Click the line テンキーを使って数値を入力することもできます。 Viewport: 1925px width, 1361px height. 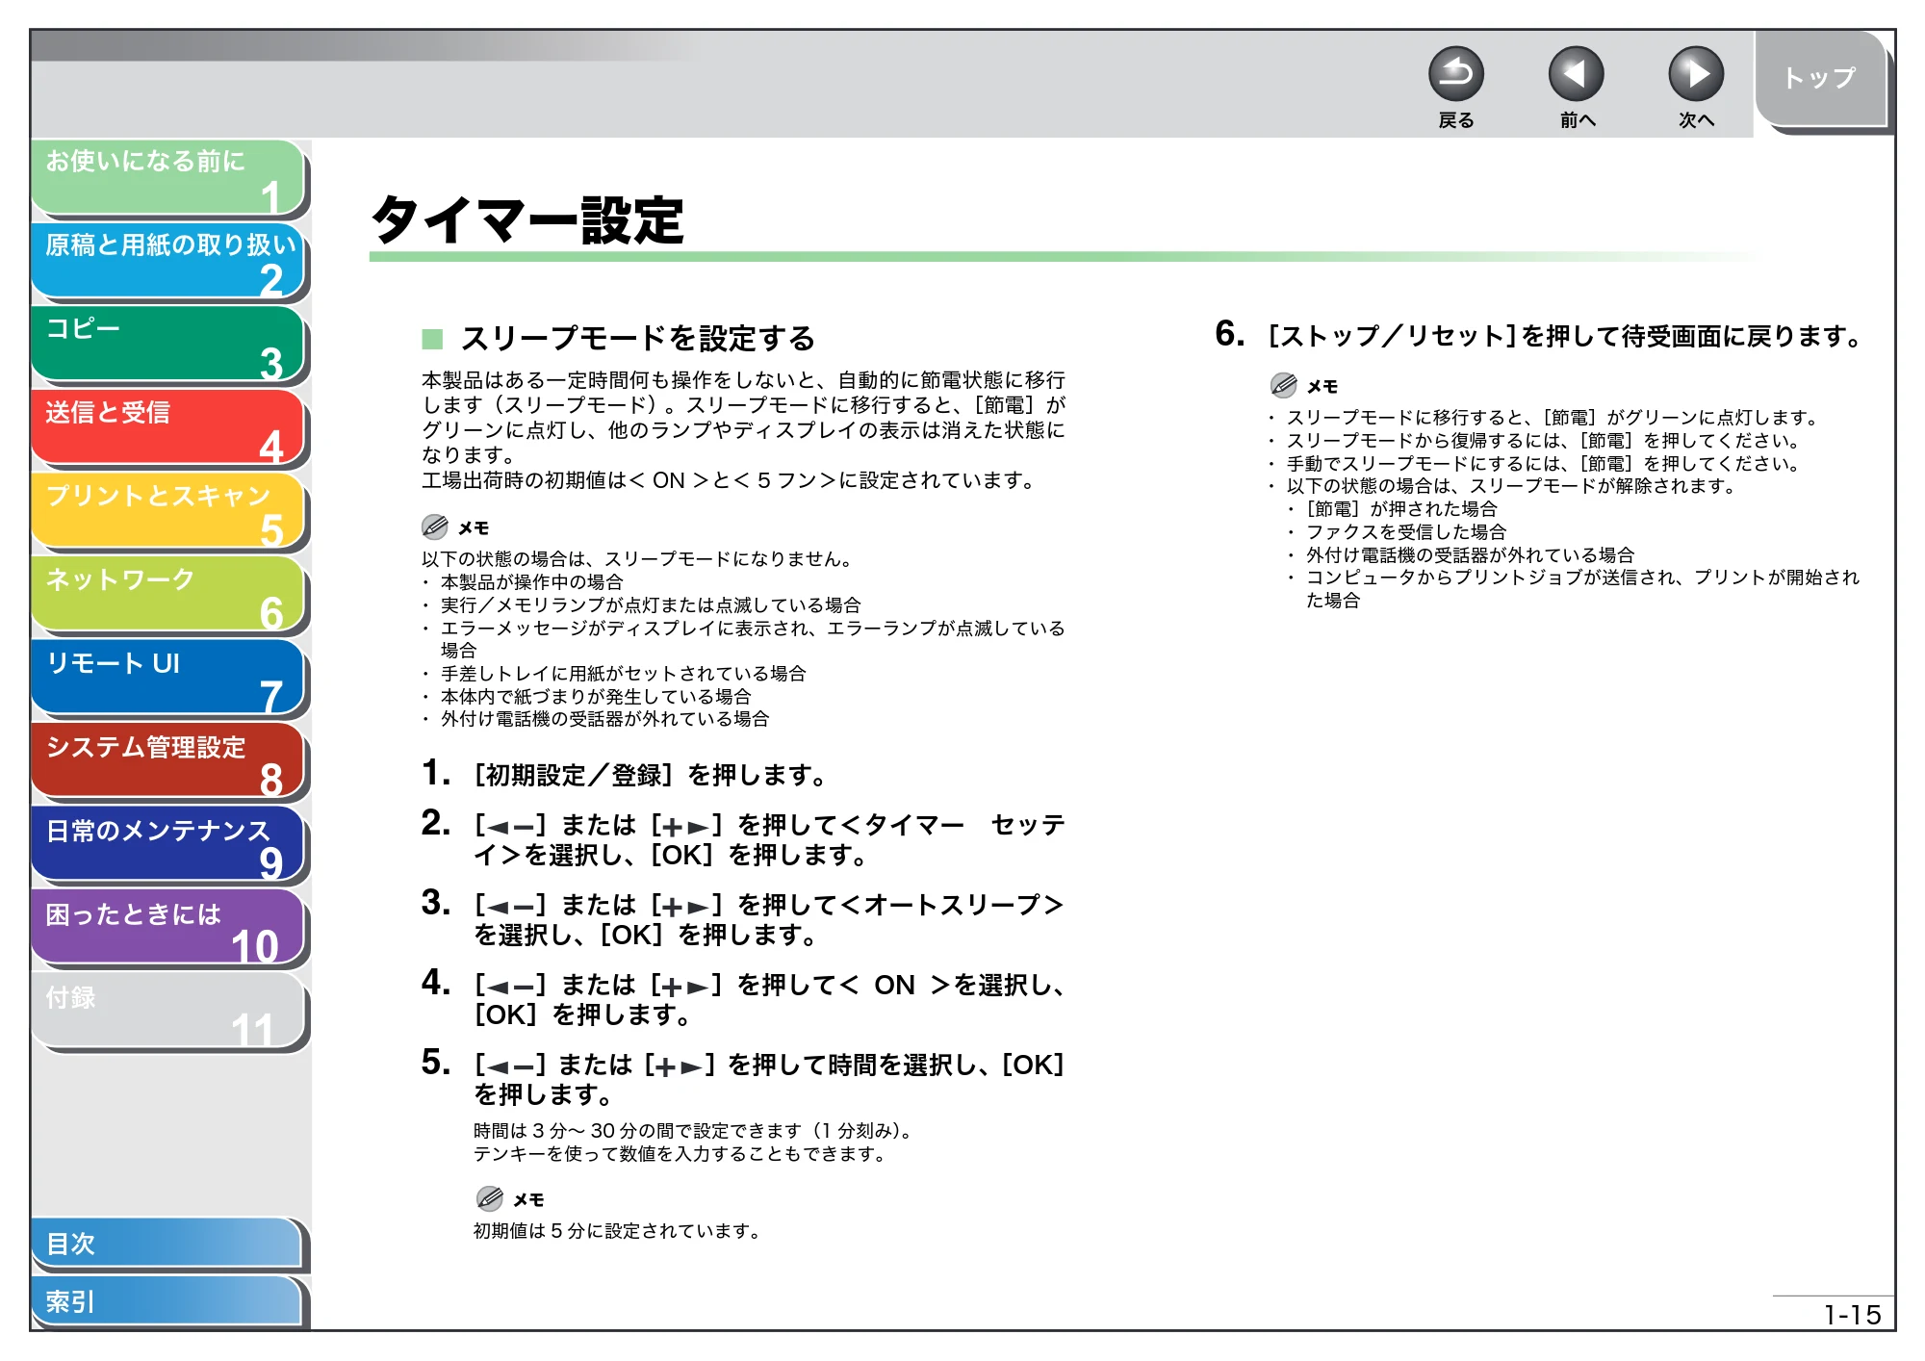point(681,1154)
